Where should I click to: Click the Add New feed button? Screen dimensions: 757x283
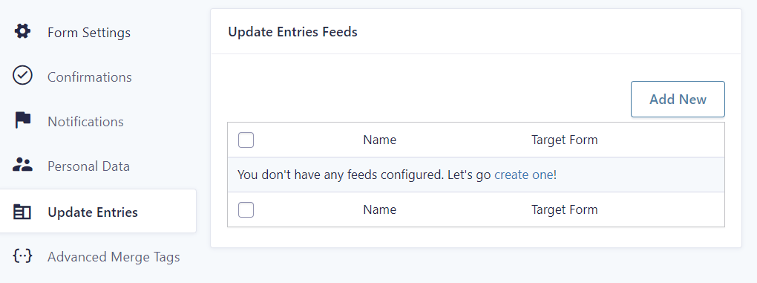[678, 99]
